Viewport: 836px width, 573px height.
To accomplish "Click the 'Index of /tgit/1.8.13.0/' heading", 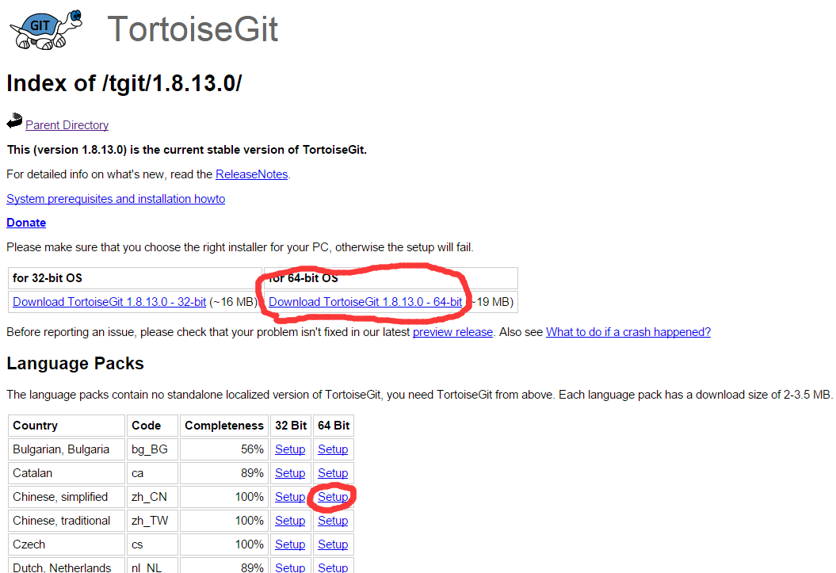I will [124, 83].
